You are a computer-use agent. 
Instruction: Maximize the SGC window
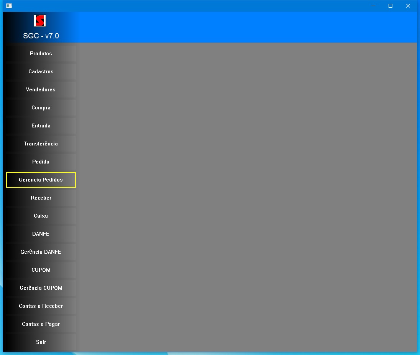pos(390,6)
